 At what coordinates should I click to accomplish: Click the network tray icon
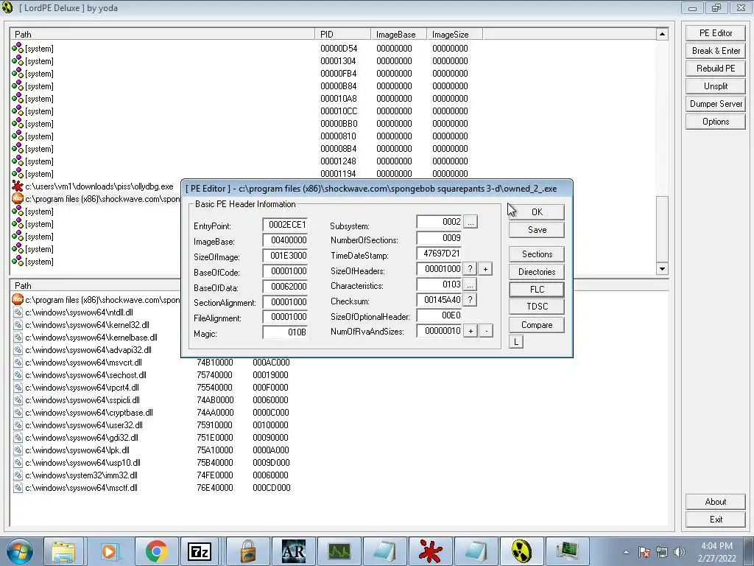click(662, 552)
